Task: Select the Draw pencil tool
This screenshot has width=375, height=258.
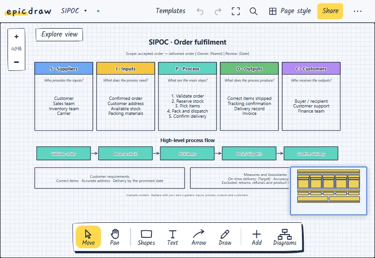Action: [x=225, y=237]
